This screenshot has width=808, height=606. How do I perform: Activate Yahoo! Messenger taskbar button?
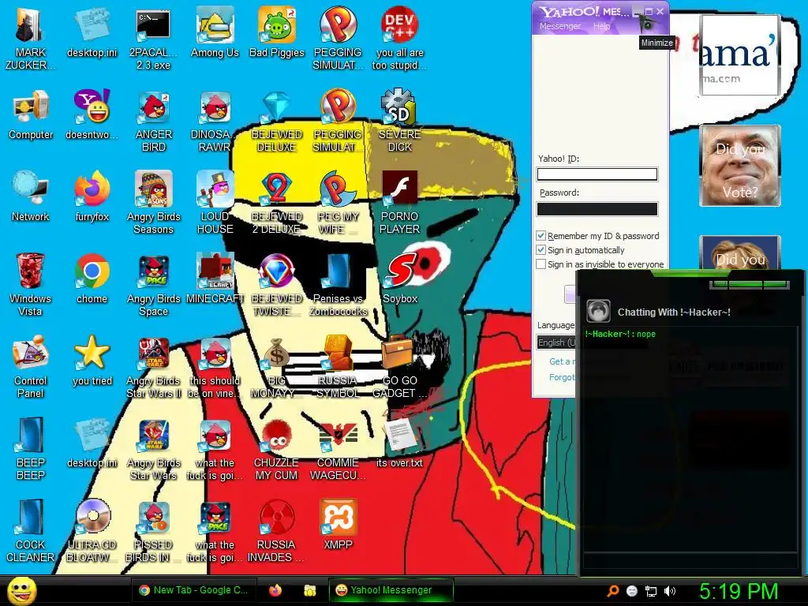(391, 590)
